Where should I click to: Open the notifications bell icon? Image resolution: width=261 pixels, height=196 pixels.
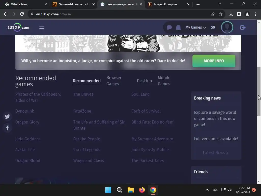(178, 27)
